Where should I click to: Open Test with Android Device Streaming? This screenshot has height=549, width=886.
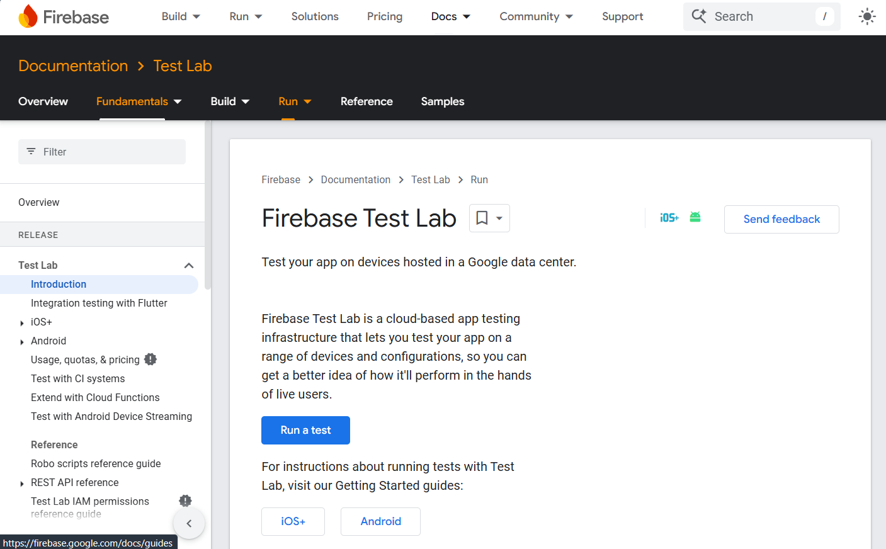(x=111, y=416)
